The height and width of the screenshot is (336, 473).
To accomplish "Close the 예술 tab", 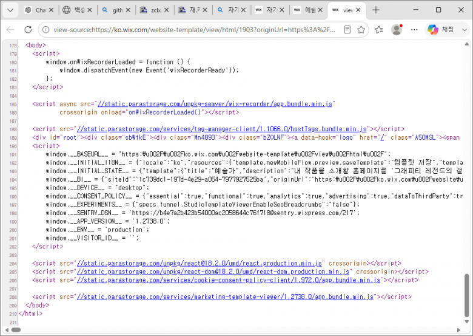I will (320, 10).
